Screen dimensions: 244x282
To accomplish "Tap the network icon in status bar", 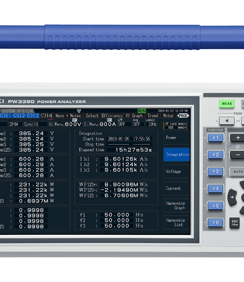I will (x=79, y=111).
